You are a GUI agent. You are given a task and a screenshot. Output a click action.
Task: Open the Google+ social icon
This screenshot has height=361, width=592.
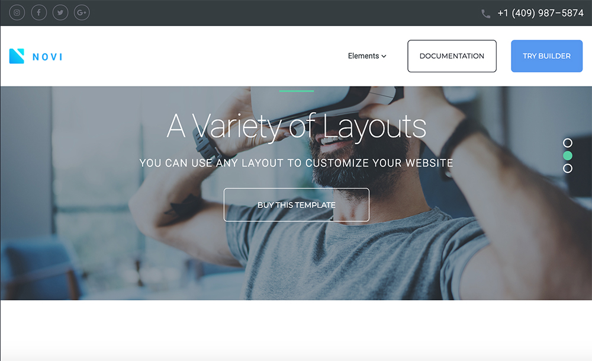[82, 12]
